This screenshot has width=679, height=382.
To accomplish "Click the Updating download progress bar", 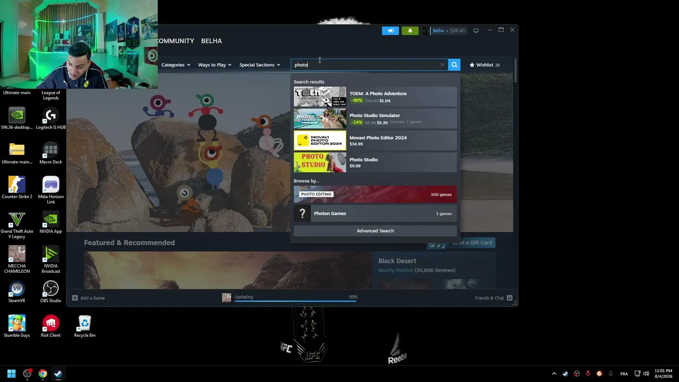I will [296, 301].
